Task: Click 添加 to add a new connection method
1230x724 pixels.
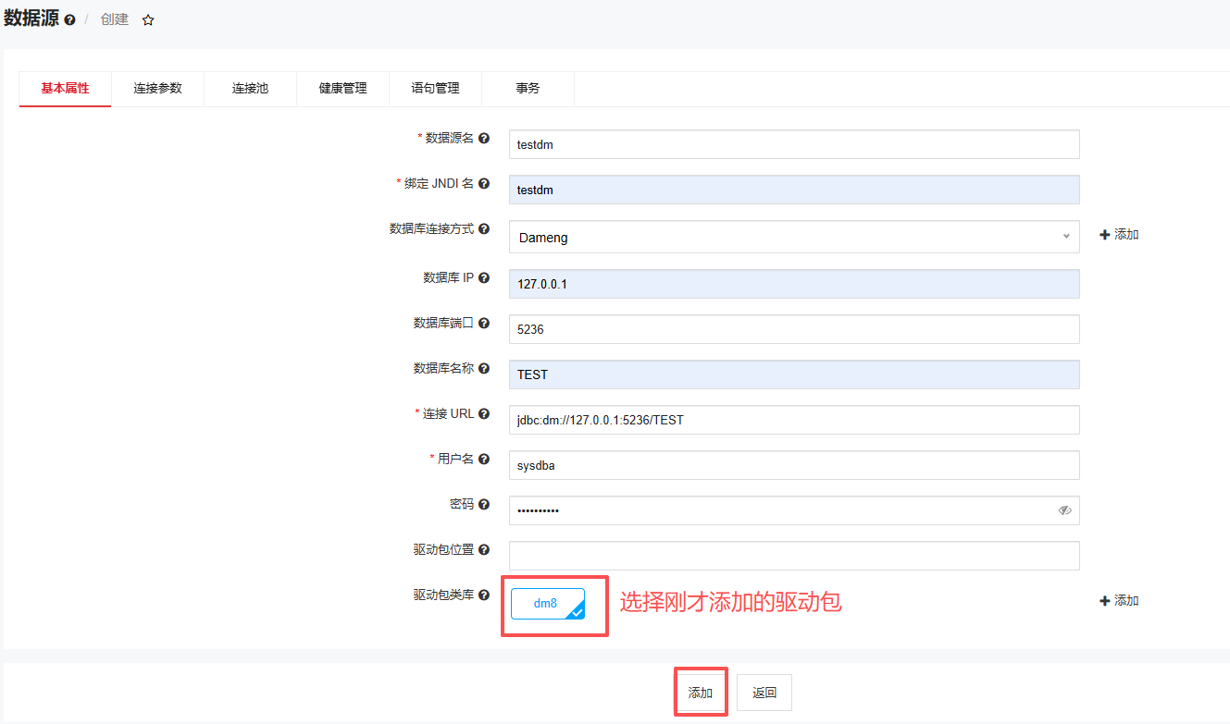Action: point(1118,234)
